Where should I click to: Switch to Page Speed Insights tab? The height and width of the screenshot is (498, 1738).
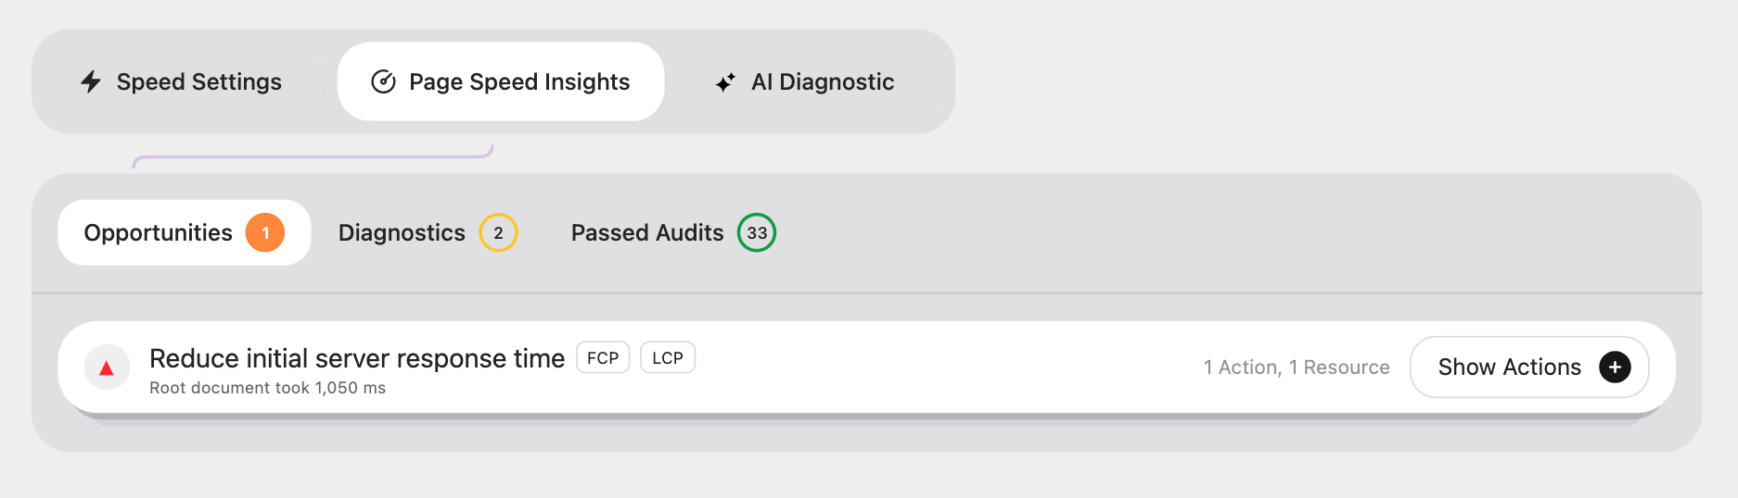click(x=501, y=81)
